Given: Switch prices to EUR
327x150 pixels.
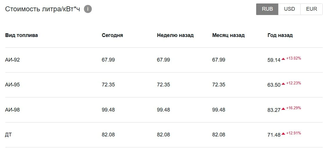Looking at the screenshot, I should pyautogui.click(x=311, y=9).
